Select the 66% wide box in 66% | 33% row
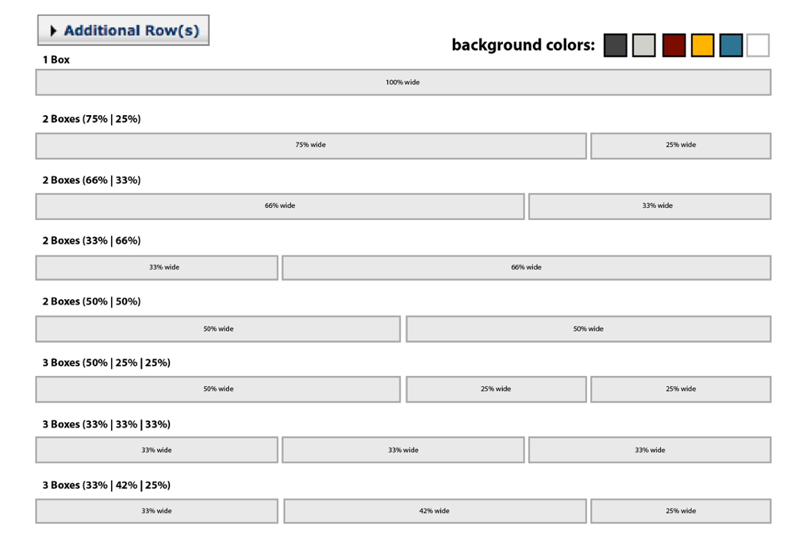Image resolution: width=805 pixels, height=537 pixels. (x=280, y=207)
